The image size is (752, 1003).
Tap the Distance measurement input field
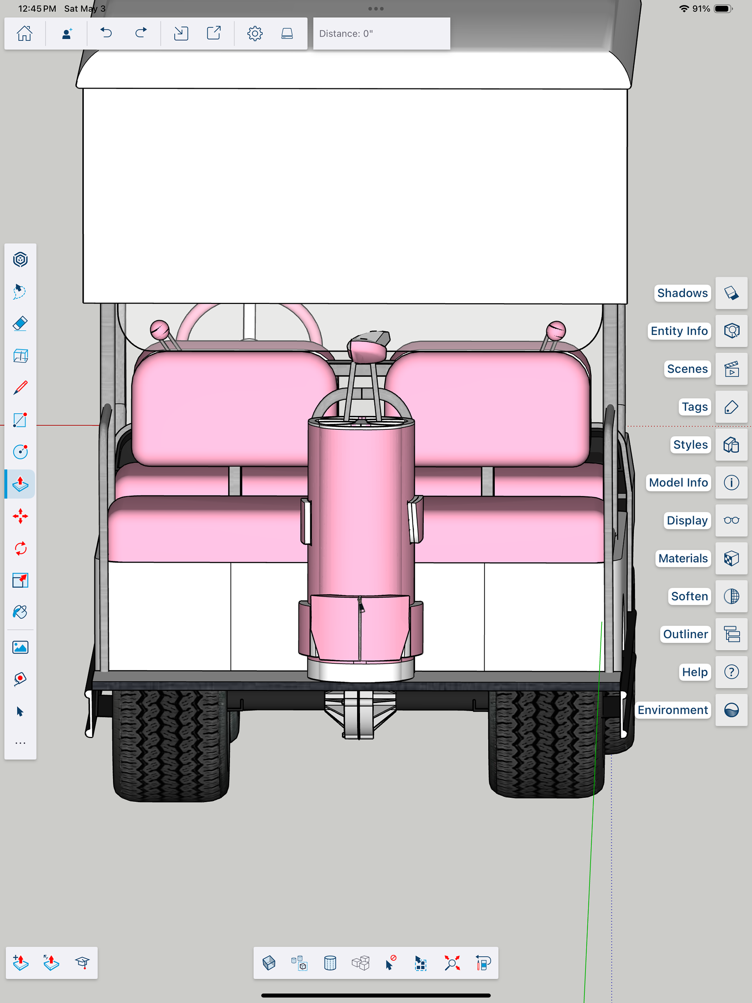click(x=381, y=34)
